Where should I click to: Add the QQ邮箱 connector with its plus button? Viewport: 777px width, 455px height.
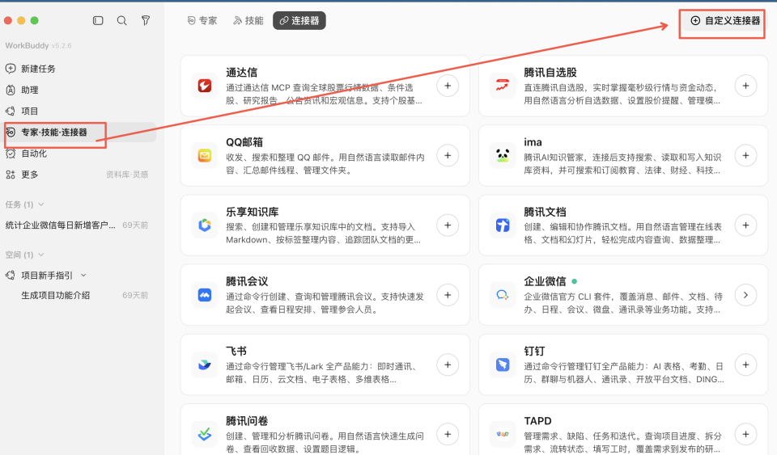pos(448,156)
